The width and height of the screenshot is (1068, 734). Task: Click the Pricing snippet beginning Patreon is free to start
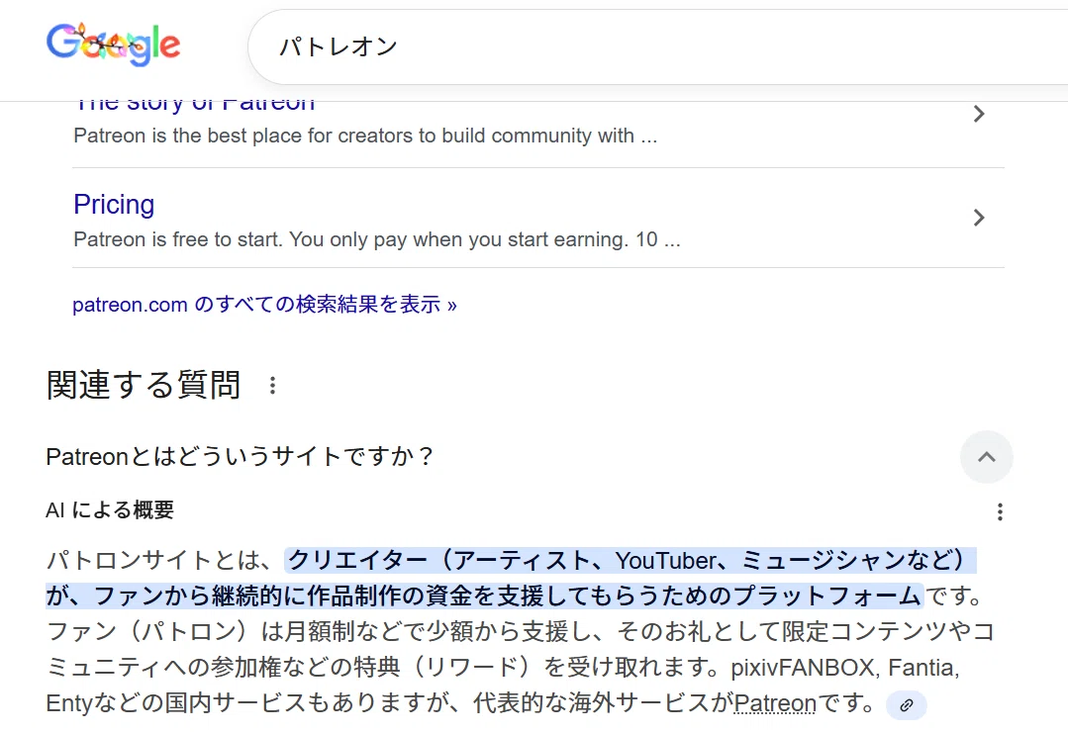click(x=377, y=239)
